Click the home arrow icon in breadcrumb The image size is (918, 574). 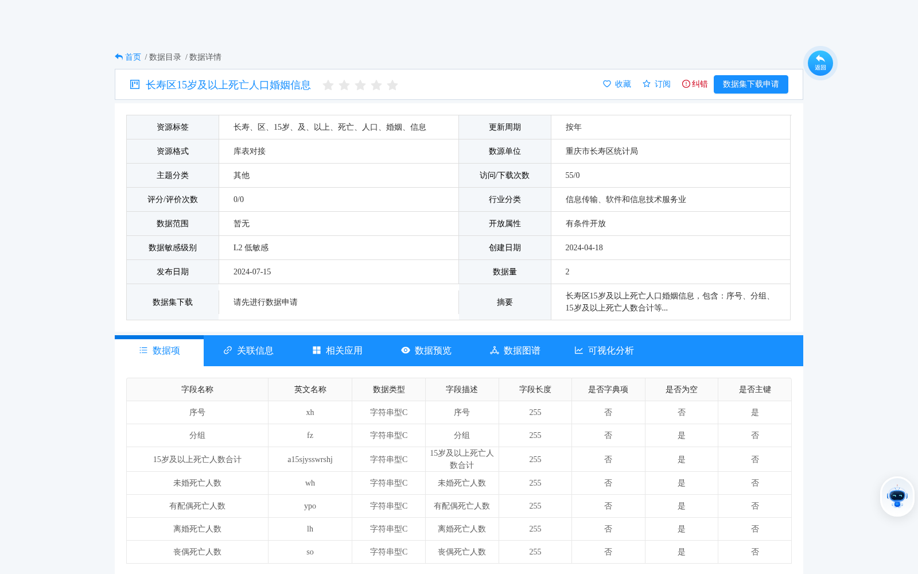119,57
